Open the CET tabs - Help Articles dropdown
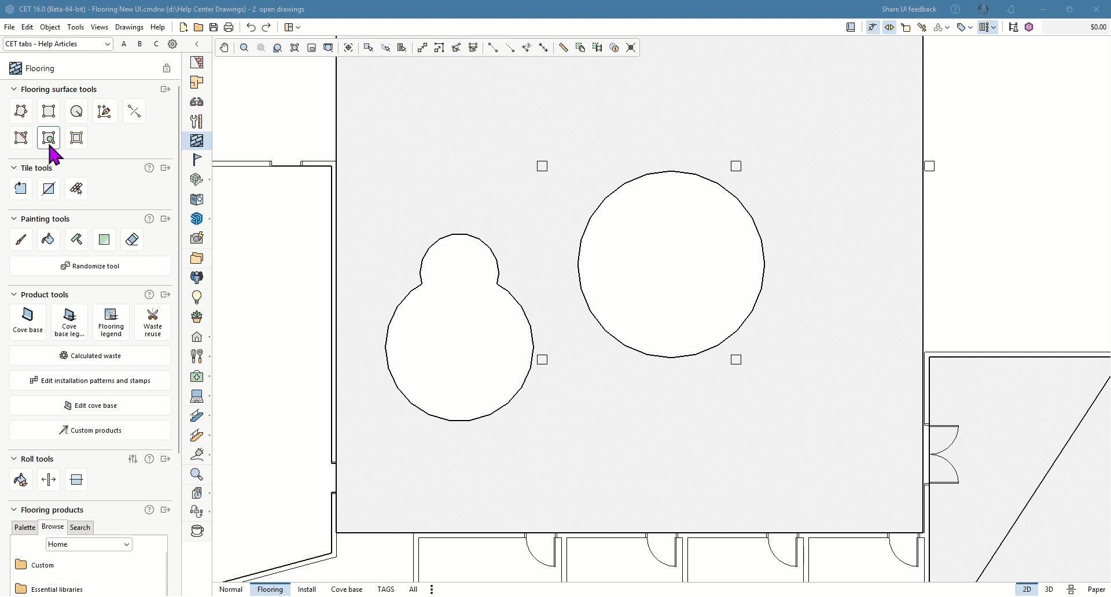 click(x=58, y=44)
